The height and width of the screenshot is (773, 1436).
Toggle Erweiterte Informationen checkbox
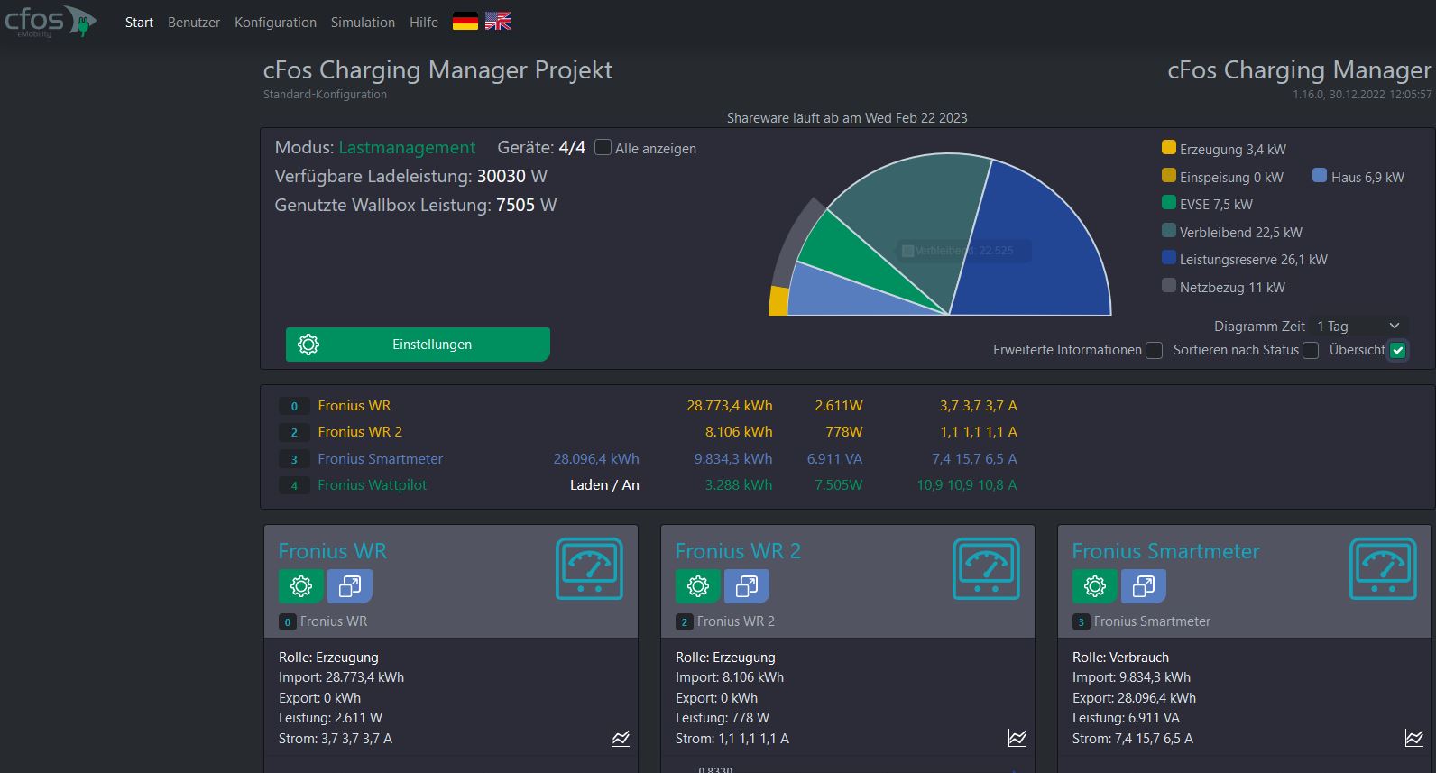pyautogui.click(x=1154, y=350)
